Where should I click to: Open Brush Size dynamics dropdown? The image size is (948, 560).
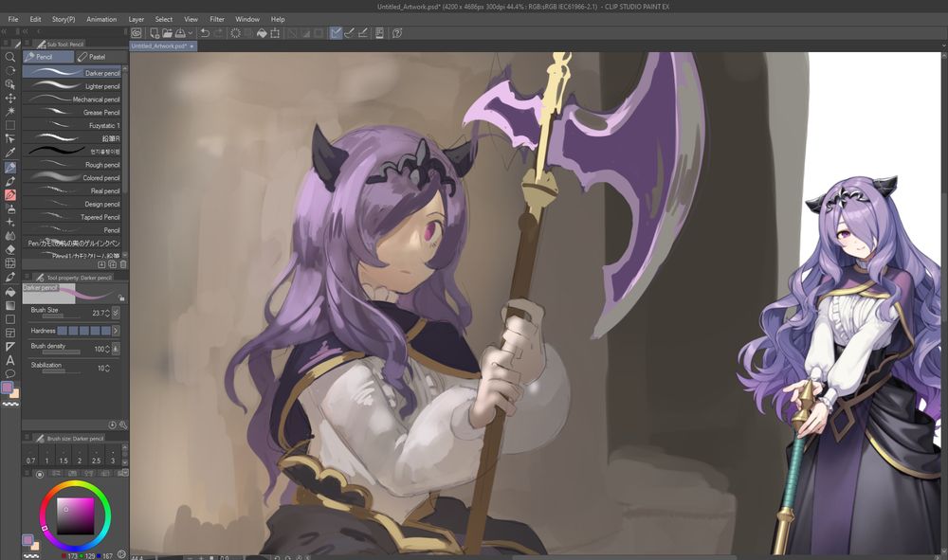coord(116,313)
